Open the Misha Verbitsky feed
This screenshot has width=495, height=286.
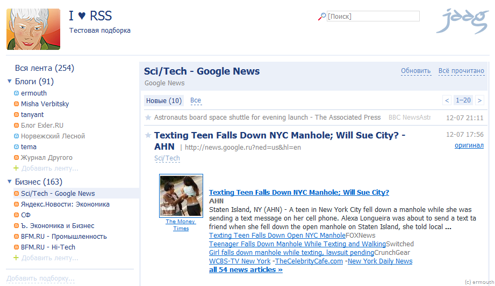coord(45,104)
